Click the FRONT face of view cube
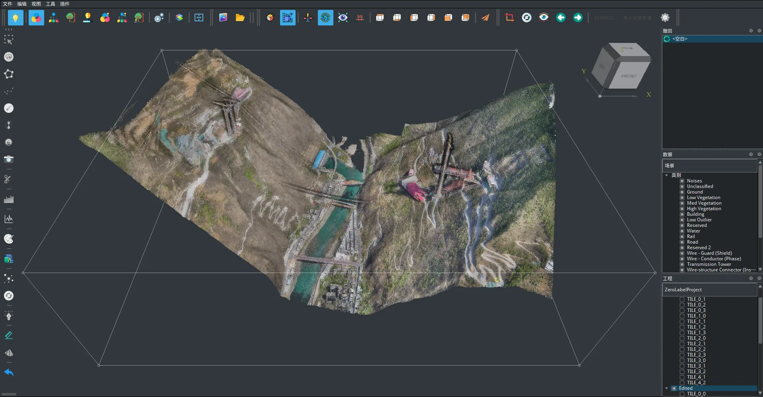This screenshot has height=397, width=763. click(629, 76)
